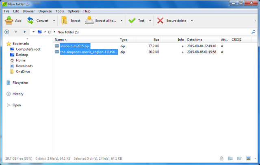This screenshot has width=260, height=165.
Task: Go back with the back arrow button
Action: [7, 32]
